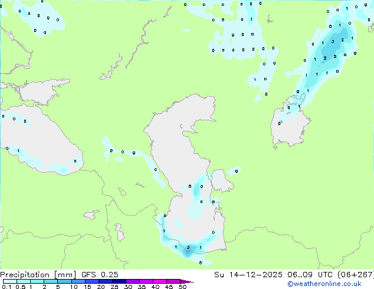Click the 30–35 mm legend swatch
374x289 pixels.
[133, 281]
